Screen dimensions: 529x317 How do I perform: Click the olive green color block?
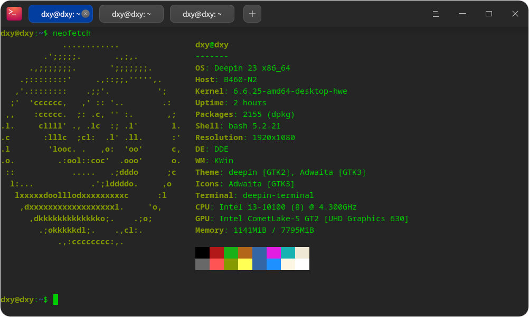(x=231, y=264)
